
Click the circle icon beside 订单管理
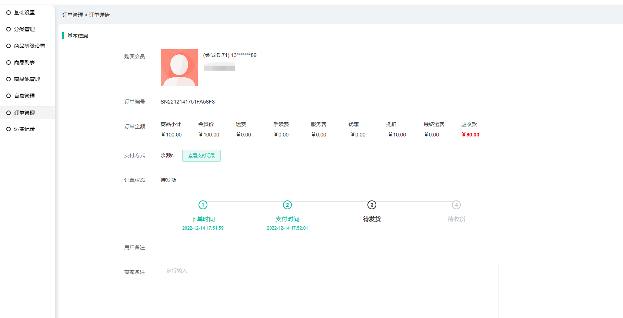point(9,113)
